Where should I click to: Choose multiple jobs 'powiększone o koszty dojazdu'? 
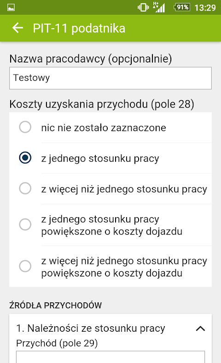click(110, 266)
